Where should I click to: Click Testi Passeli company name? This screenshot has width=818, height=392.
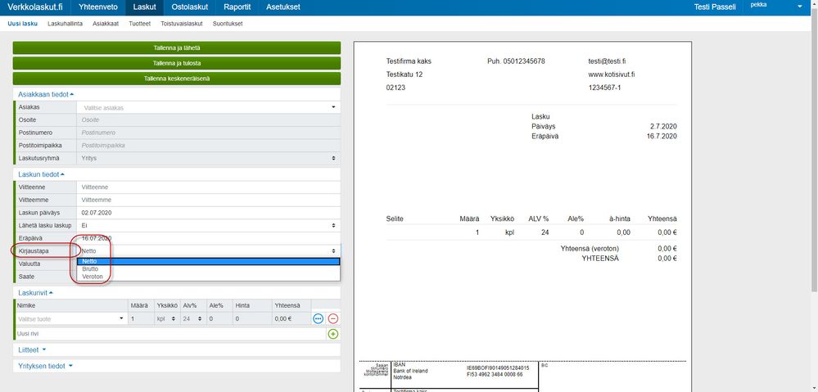715,7
